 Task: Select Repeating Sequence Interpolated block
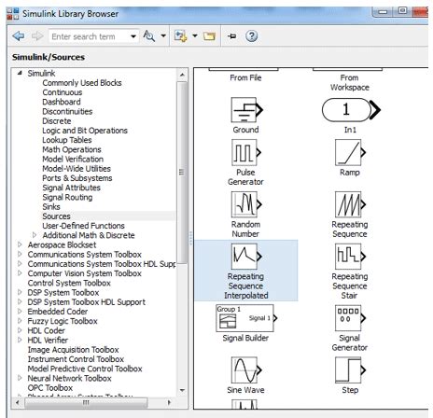coord(246,257)
